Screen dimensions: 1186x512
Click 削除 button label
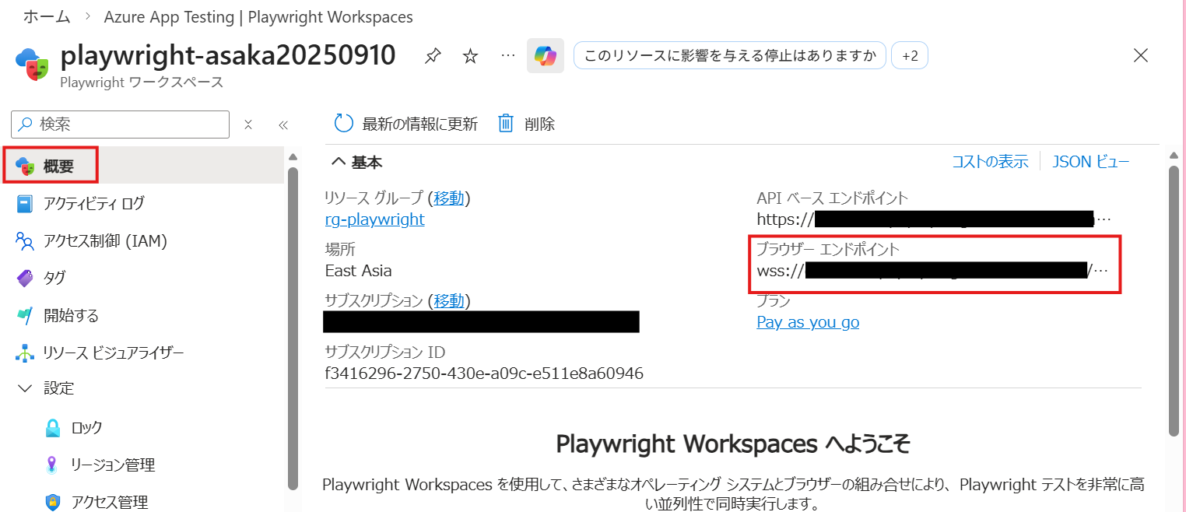540,124
